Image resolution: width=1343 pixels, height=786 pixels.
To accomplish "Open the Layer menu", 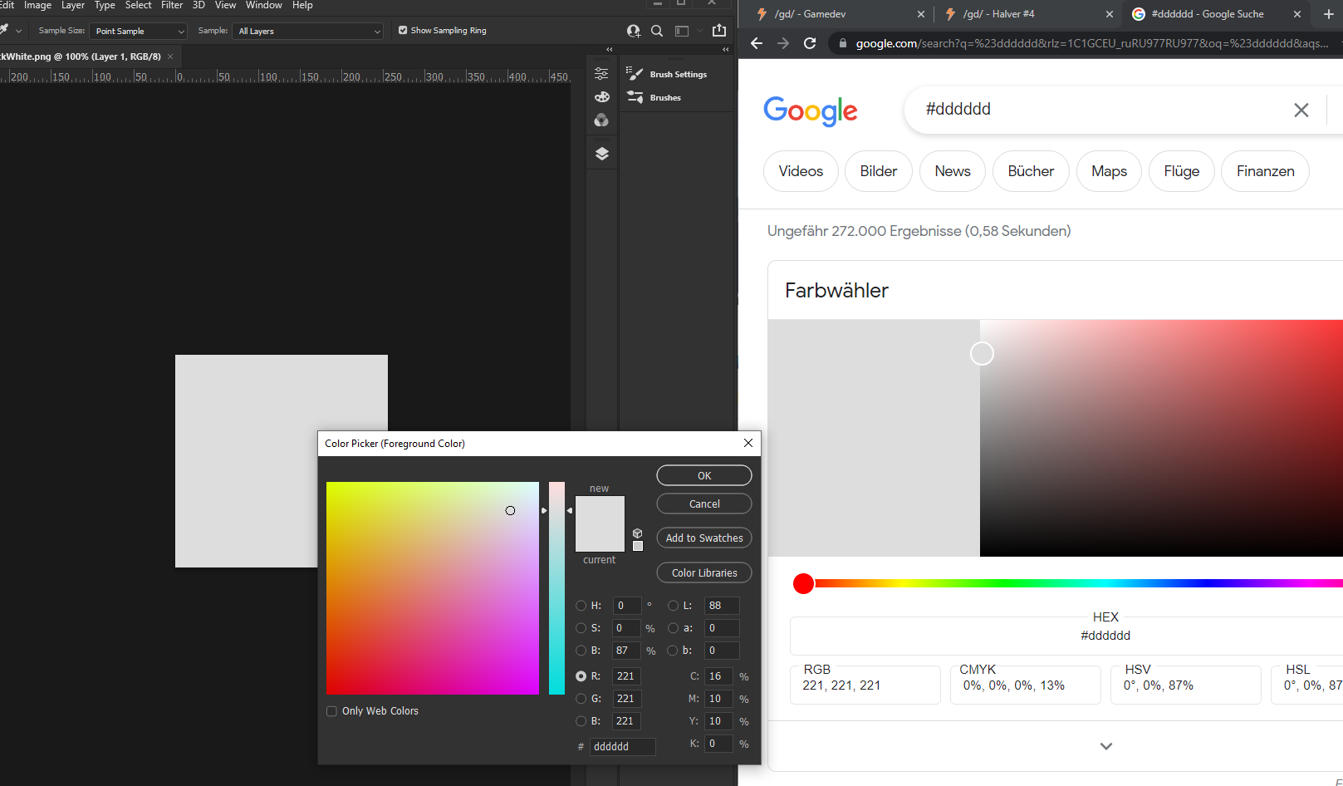I will (73, 5).
